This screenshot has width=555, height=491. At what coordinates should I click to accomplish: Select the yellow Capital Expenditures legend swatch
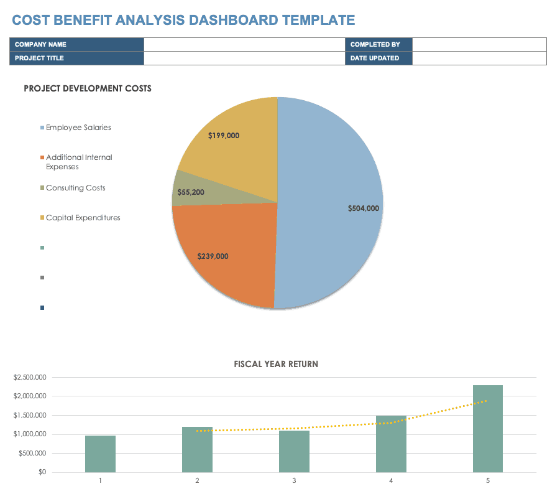click(42, 218)
